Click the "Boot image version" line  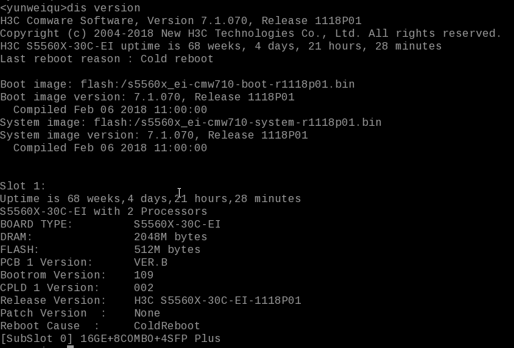[x=147, y=97]
